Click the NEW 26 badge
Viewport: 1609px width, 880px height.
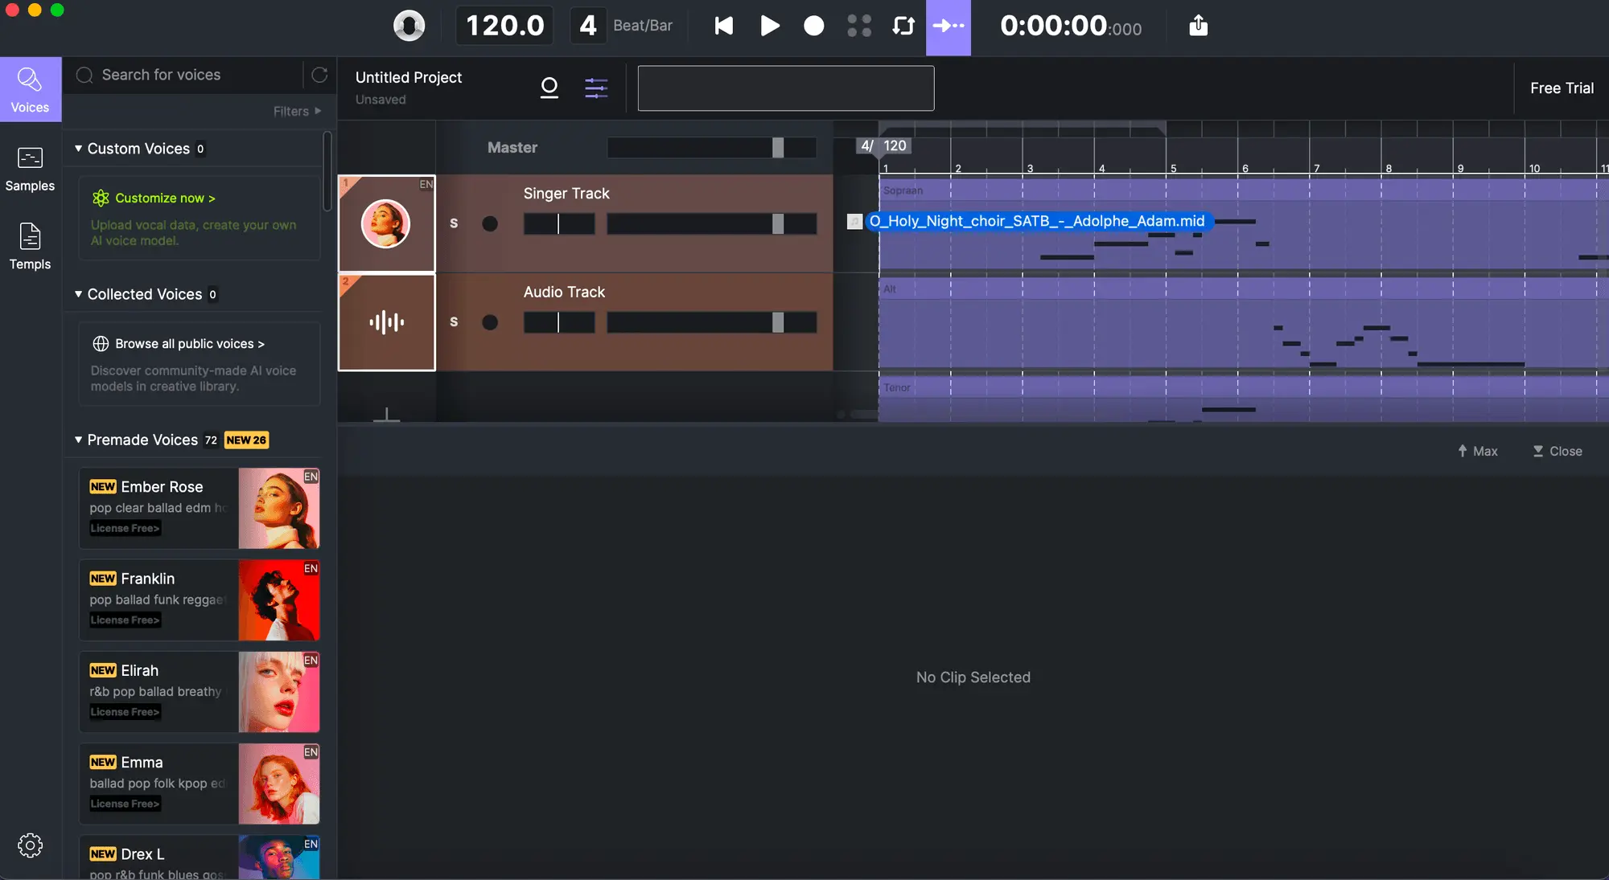point(246,440)
